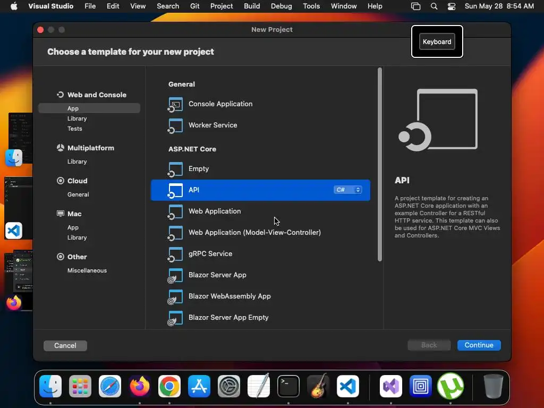
Task: Select the Blazor WebAssembly App icon
Action: (175, 296)
